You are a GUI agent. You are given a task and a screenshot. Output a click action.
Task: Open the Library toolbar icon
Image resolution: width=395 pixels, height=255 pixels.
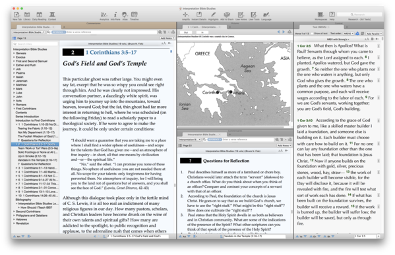pyautogui.click(x=27, y=15)
